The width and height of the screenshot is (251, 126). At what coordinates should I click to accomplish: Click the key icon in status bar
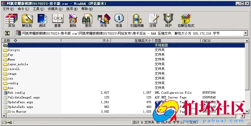(x=10, y=122)
